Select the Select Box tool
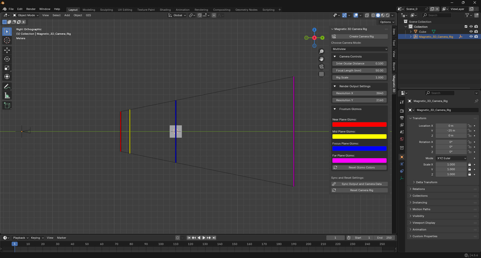This screenshot has height=258, width=481. coord(7,31)
